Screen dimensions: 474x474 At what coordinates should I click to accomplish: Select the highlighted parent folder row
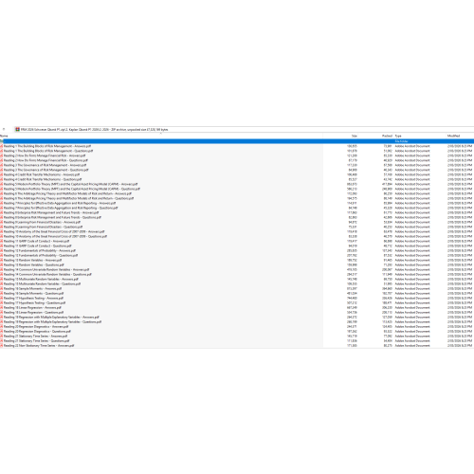(237, 141)
